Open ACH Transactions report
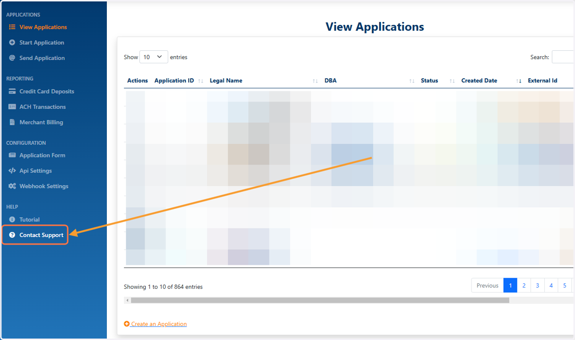Screen dimensions: 575x340 point(43,107)
